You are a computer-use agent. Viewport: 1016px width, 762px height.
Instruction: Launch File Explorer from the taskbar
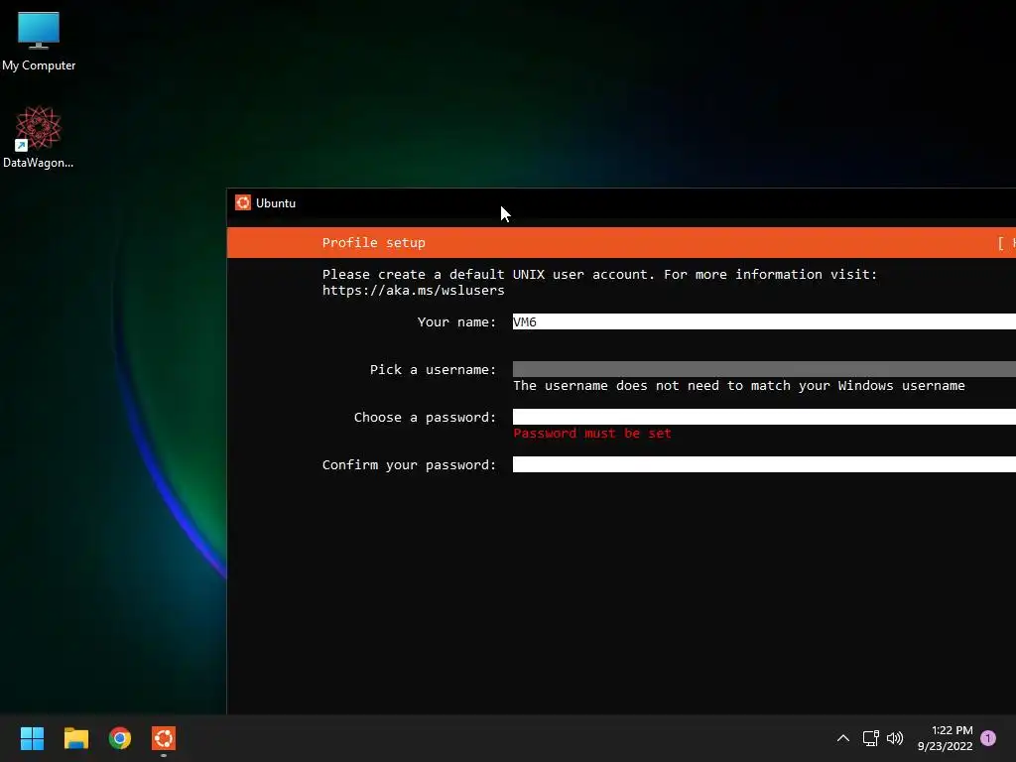coord(75,738)
